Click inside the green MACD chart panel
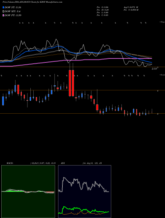This screenshot has height=218, width=165. coord(28,192)
